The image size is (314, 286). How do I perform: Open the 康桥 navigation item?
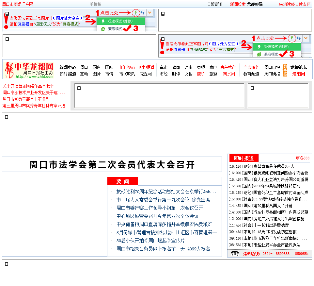[x=201, y=74]
